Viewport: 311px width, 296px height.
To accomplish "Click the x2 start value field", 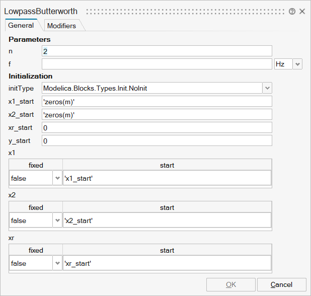I will (x=167, y=220).
